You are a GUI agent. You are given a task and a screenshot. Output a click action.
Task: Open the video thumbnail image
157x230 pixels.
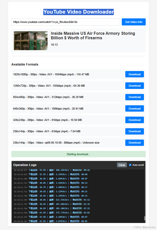coord(31,41)
